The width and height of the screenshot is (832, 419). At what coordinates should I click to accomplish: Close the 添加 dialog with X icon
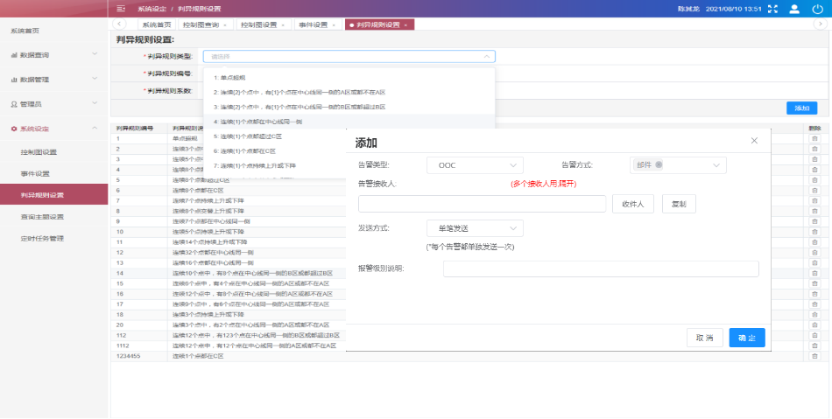[x=754, y=141]
